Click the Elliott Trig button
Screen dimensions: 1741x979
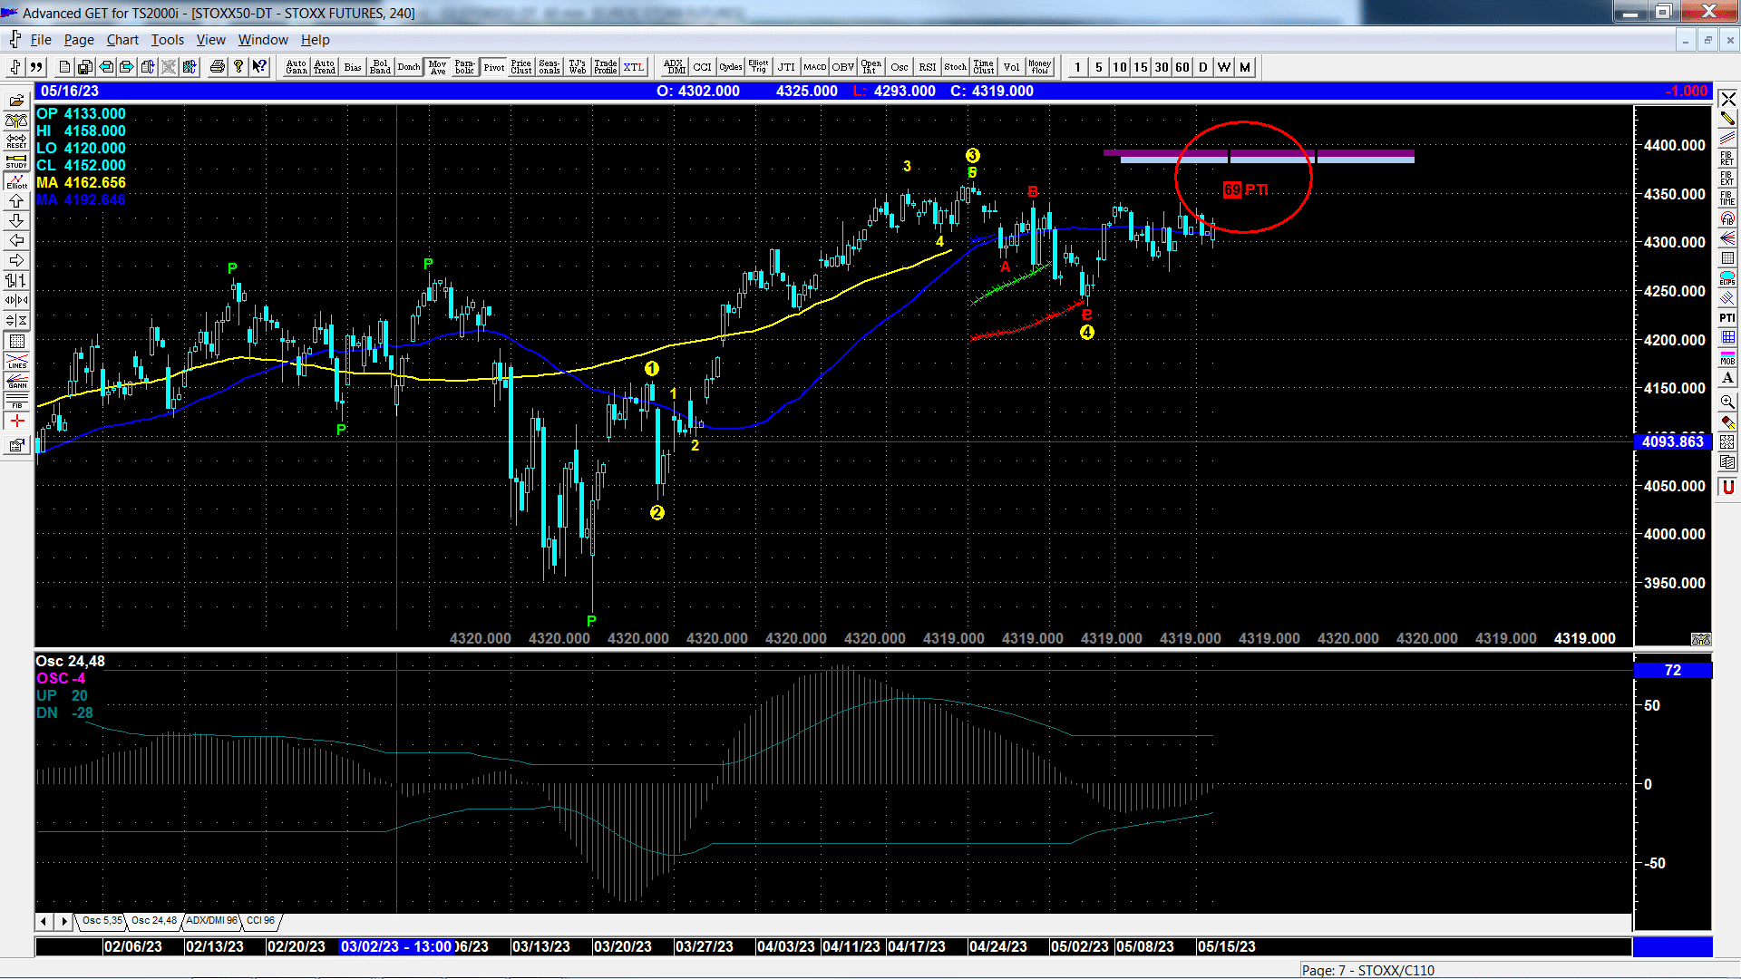pyautogui.click(x=759, y=67)
